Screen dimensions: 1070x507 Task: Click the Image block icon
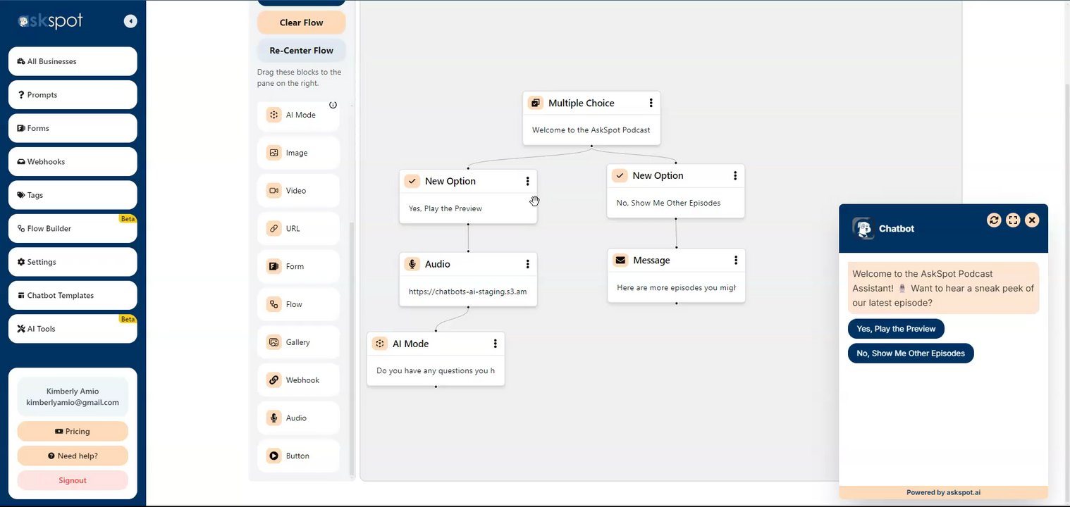273,153
